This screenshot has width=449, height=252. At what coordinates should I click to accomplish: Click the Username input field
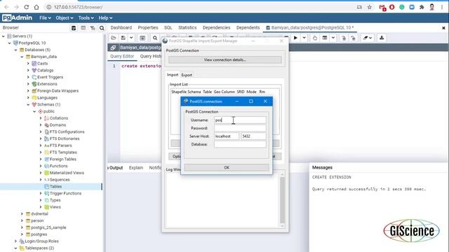click(x=240, y=120)
